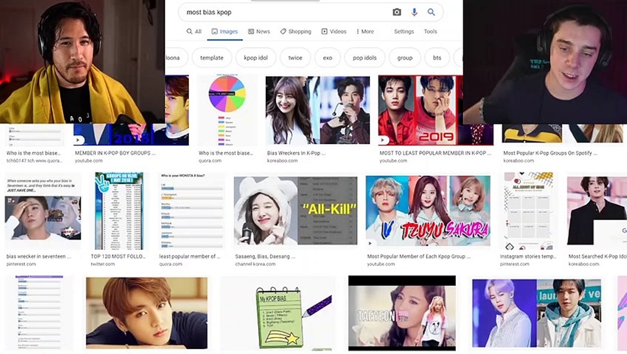Click the blue magnifier search button

pos(431,12)
